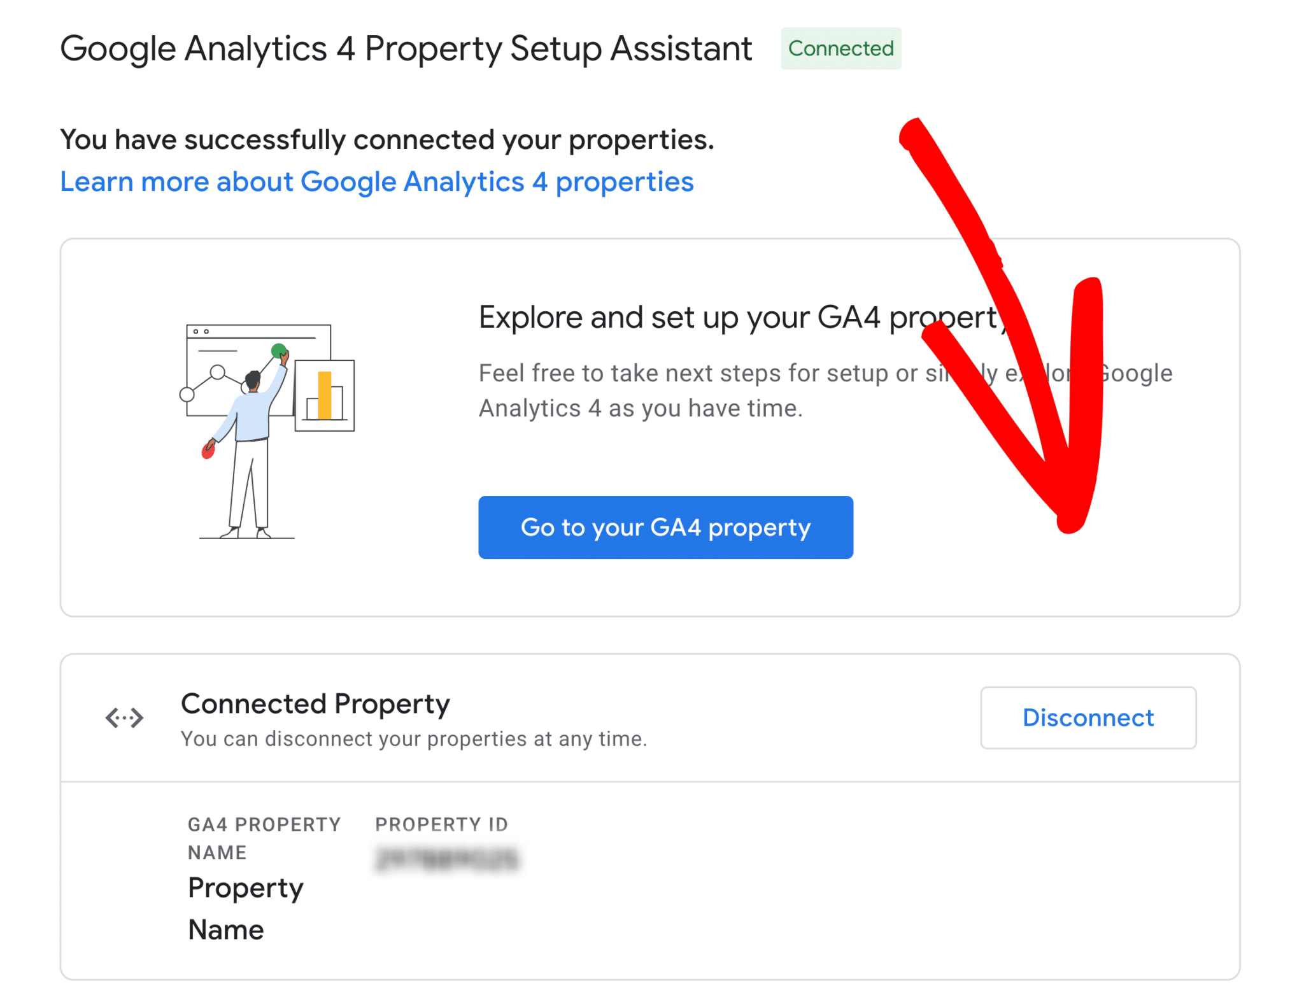This screenshot has height=1007, width=1304.
Task: Click the connected property link icon
Action: [x=124, y=718]
